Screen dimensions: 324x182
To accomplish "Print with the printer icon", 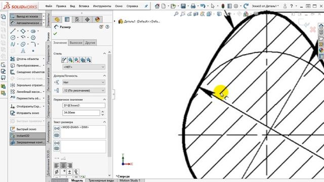I will [193, 6].
